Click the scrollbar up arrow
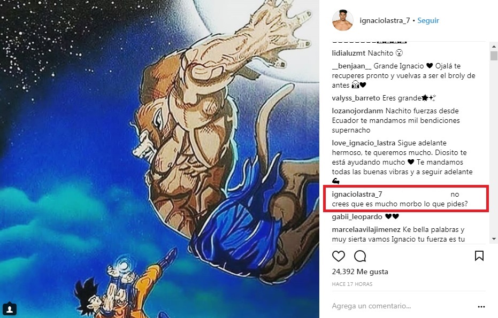Viewport: 498px width, 318px height. pos(494,46)
